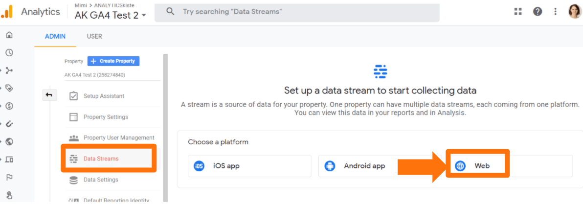Click the Android app platform icon
583x205 pixels.
coord(330,166)
